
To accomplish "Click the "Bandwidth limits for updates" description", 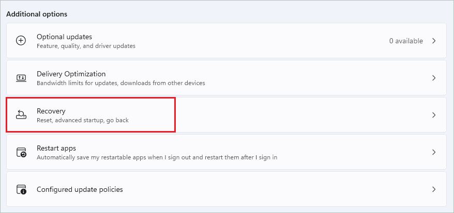I will (x=120, y=83).
